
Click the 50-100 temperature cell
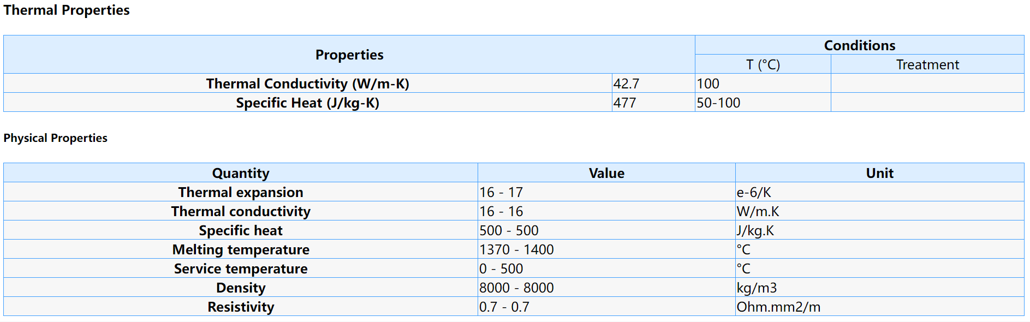pyautogui.click(x=718, y=103)
